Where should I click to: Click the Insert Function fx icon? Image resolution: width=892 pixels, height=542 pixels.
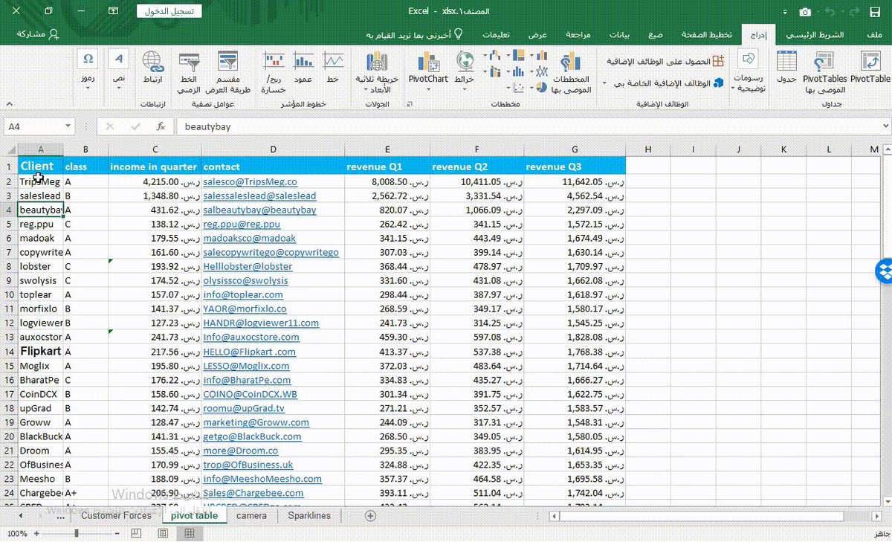[161, 126]
